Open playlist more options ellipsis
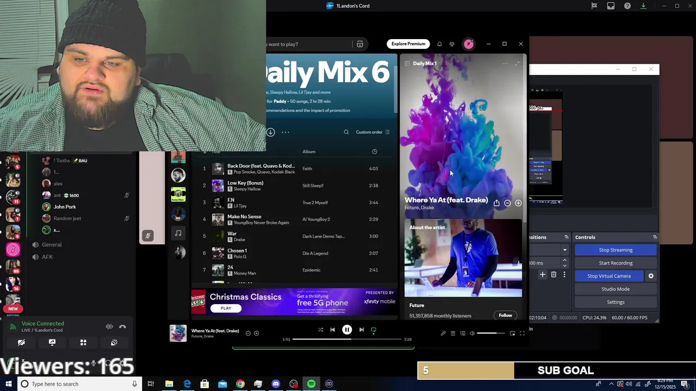The height and width of the screenshot is (391, 696). pyautogui.click(x=285, y=132)
